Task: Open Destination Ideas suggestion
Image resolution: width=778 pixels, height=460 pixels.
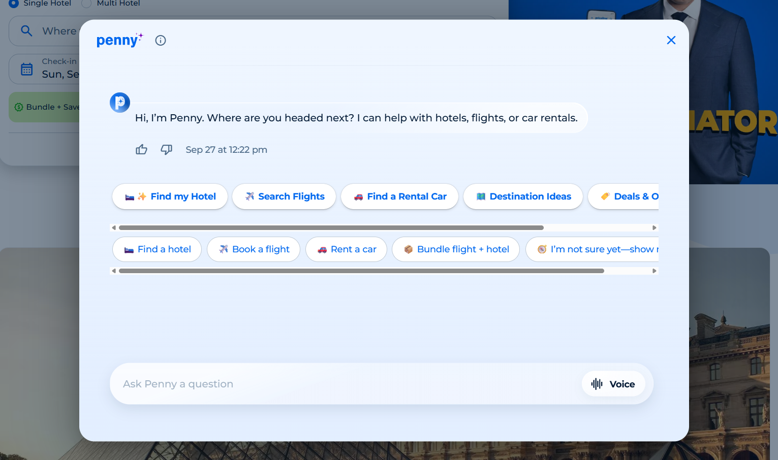Action: [523, 196]
